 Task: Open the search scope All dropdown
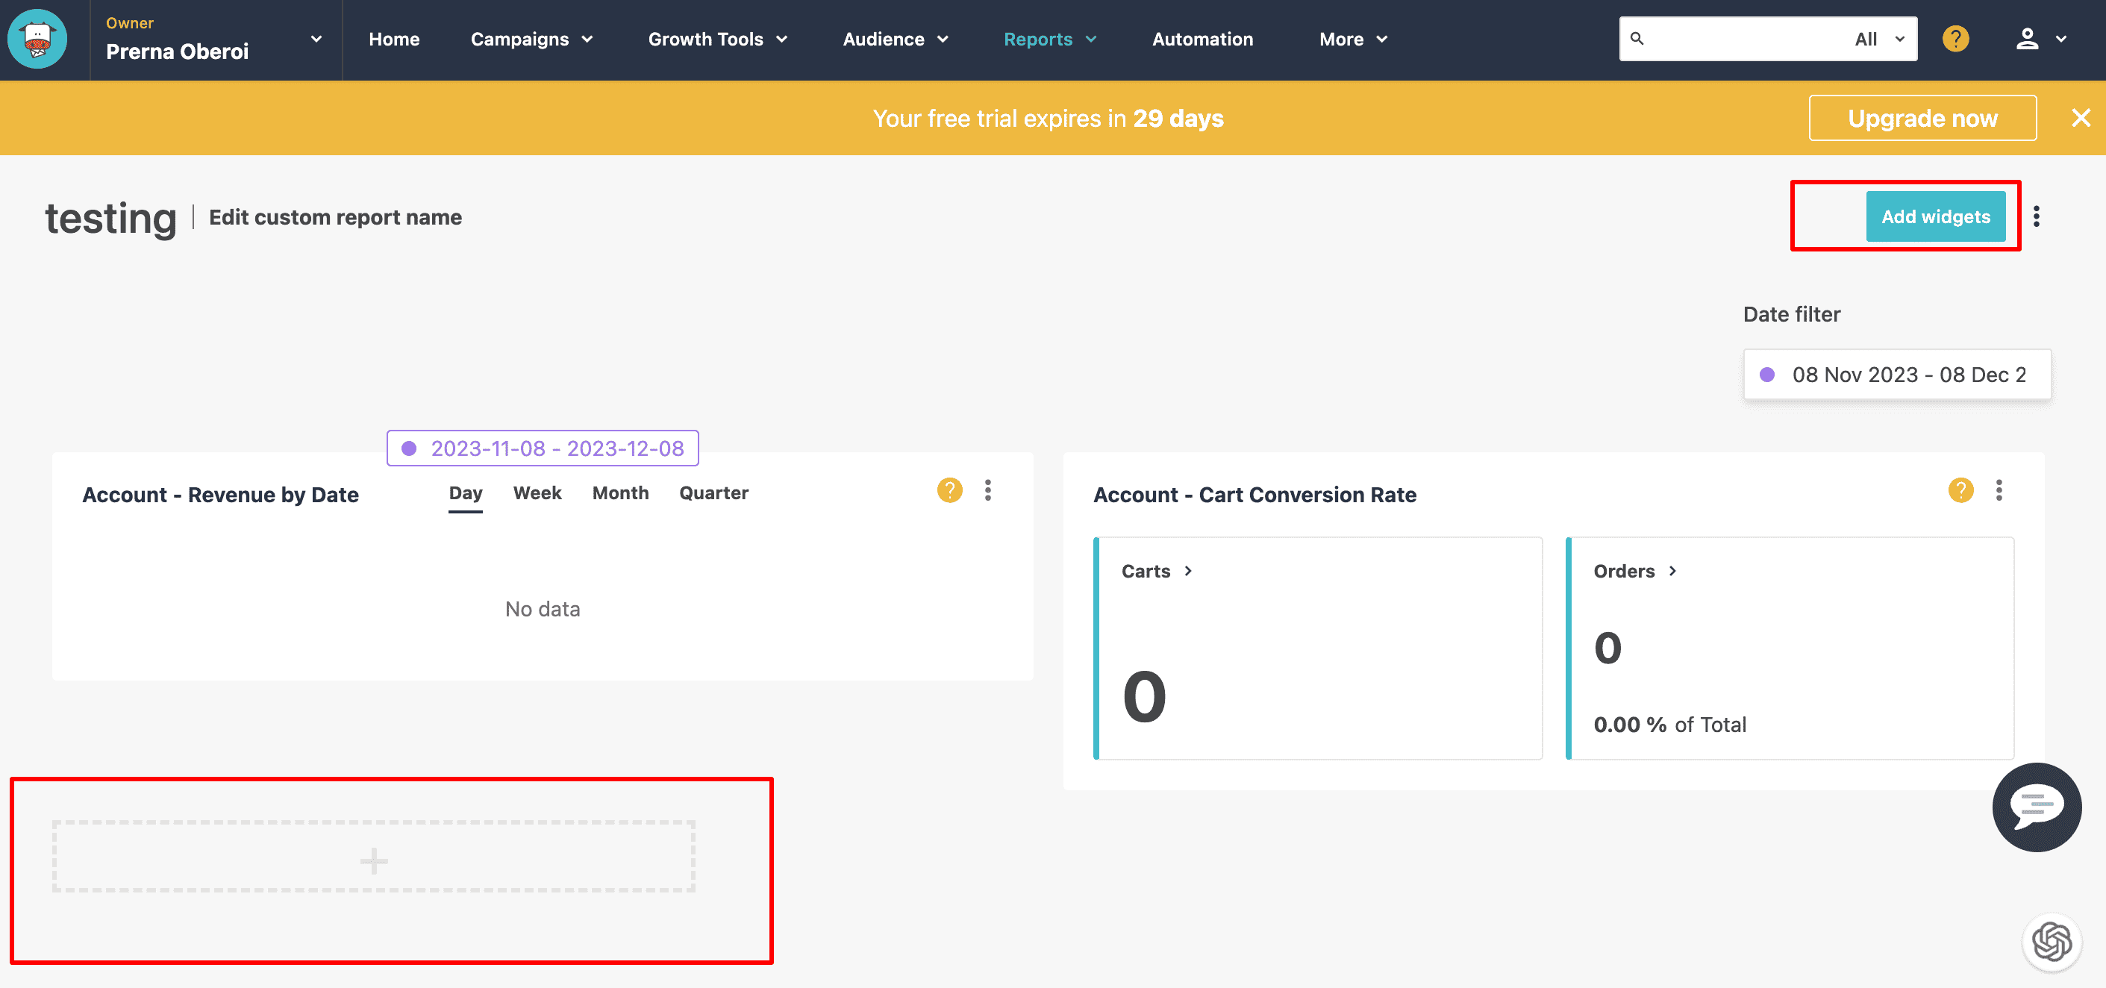1878,40
